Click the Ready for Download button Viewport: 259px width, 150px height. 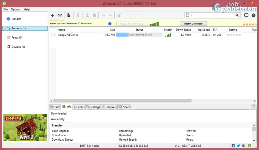tap(132, 24)
